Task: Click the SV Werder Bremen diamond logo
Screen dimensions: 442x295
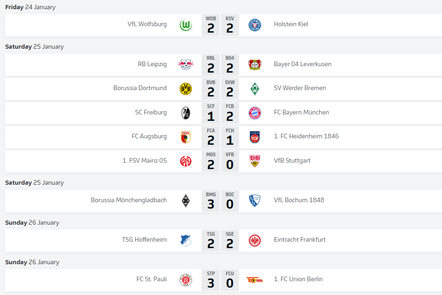Action: (255, 88)
